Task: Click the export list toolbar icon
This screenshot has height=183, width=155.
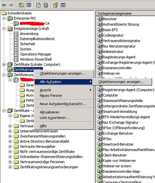Action: click(46, 5)
